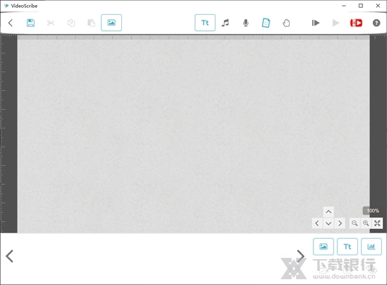Record a voiceover with the microphone icon
Screen dimensions: 387x285
coord(246,23)
